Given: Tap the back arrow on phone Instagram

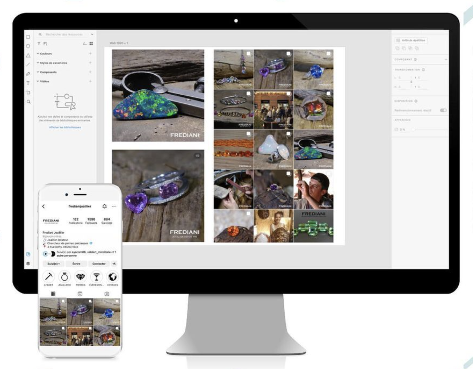Looking at the screenshot, I should [x=44, y=206].
